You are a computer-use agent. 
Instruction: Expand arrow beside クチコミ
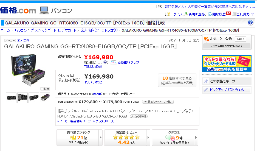click(x=196, y=138)
